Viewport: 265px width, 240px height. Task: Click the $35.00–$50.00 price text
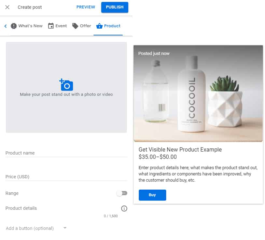(x=158, y=157)
